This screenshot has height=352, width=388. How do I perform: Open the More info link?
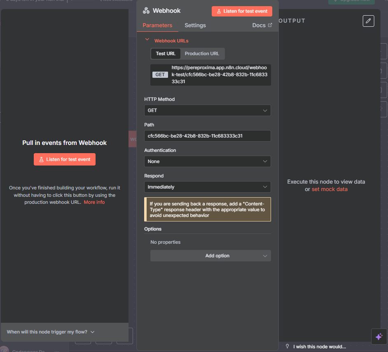pyautogui.click(x=94, y=202)
